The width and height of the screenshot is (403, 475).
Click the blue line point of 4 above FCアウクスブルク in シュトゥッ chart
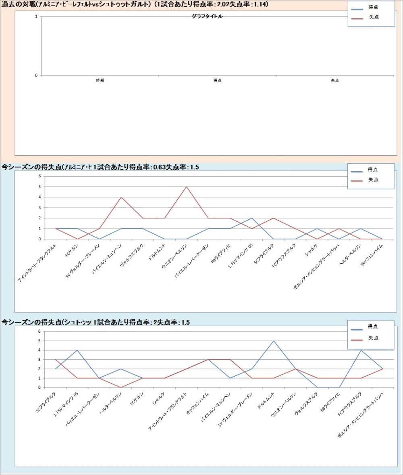[361, 350]
